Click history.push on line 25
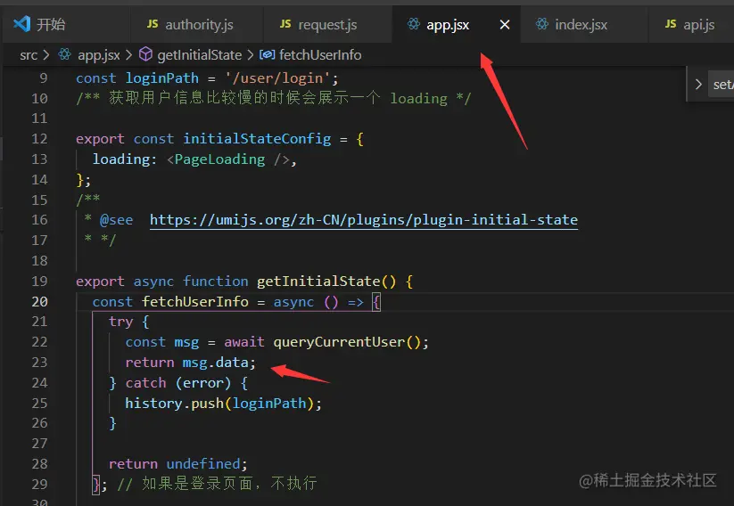The width and height of the screenshot is (734, 506). coord(174,404)
